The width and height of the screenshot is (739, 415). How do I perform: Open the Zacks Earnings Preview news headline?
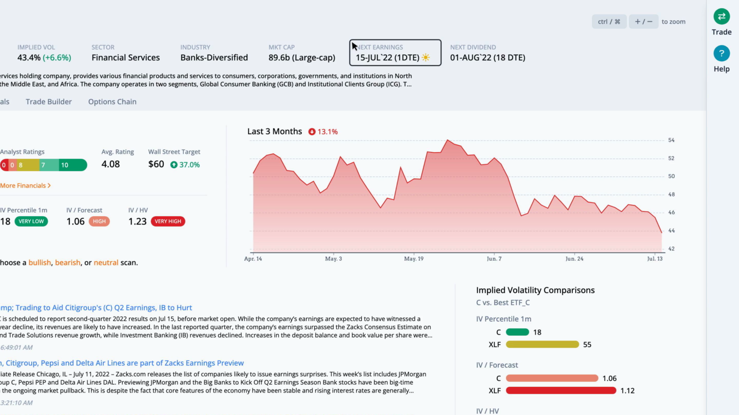122,363
